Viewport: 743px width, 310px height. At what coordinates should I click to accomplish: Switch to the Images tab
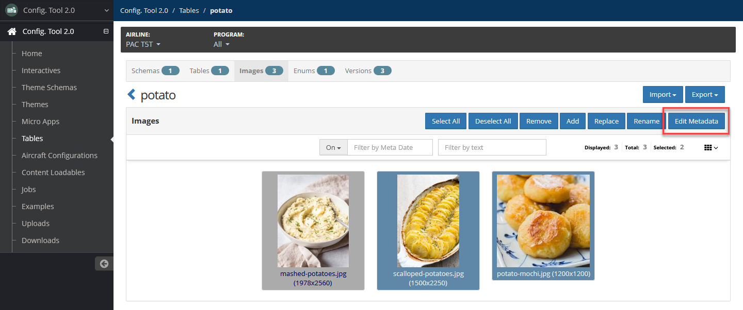click(261, 71)
